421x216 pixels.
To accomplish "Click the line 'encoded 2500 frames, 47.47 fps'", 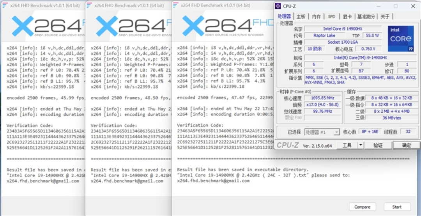I will point(225,98).
